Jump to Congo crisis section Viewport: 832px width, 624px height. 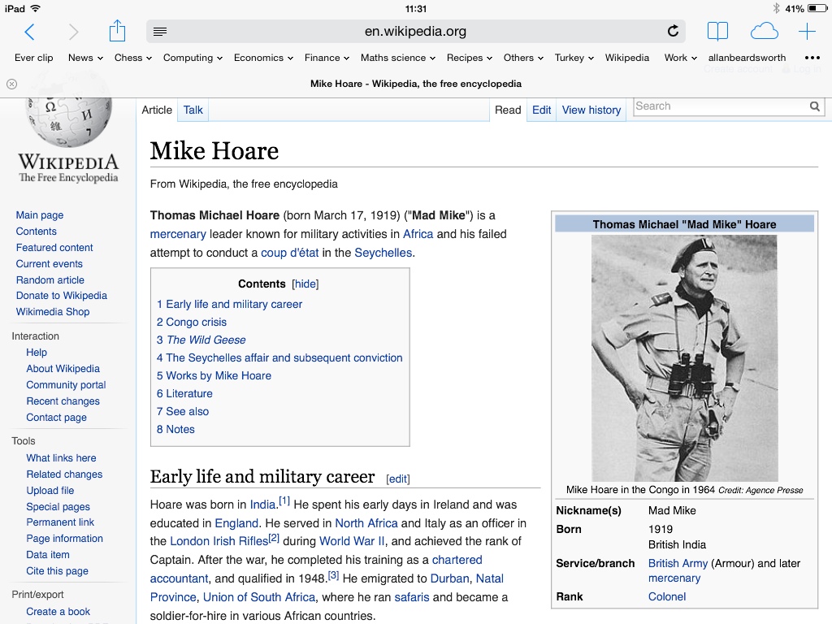(196, 322)
